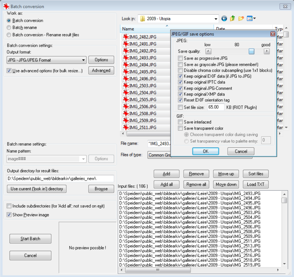Viewport: 294px width, 277px height.
Task: Click the Save quality slider handle
Action: pos(252,52)
